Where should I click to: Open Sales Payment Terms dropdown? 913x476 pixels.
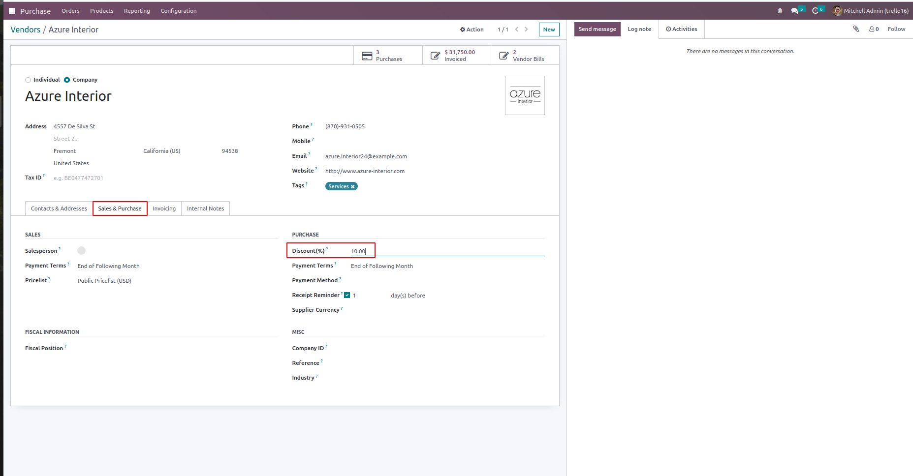(x=177, y=266)
